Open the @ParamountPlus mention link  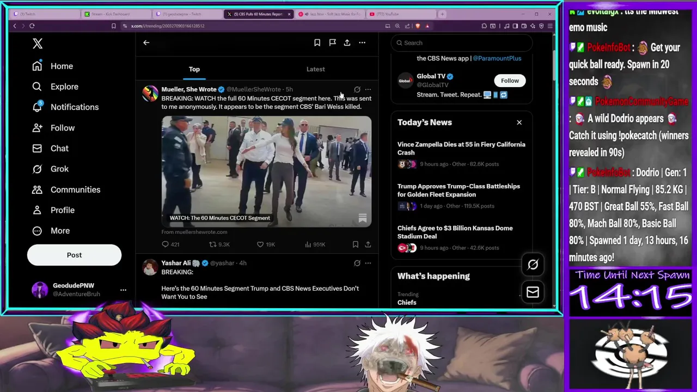[x=497, y=58]
